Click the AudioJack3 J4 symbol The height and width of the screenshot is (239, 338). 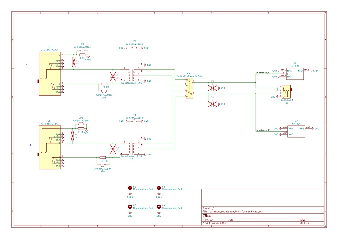point(287,92)
